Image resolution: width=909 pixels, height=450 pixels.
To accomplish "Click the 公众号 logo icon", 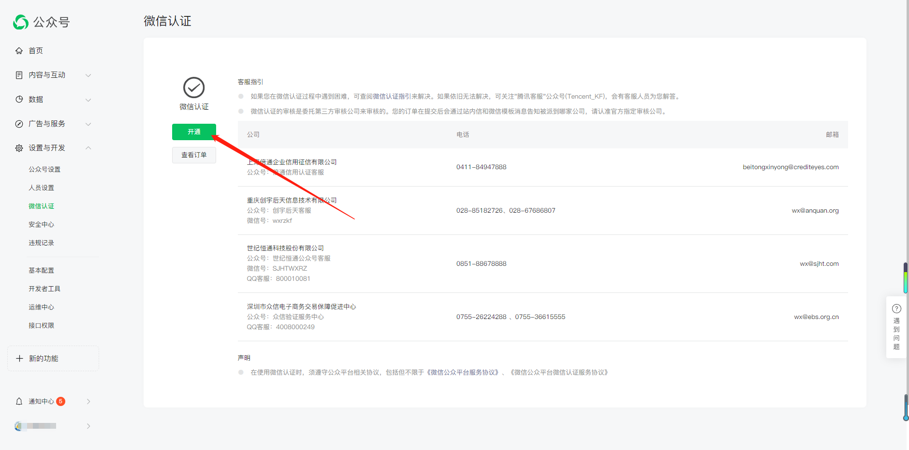I will (x=21, y=22).
